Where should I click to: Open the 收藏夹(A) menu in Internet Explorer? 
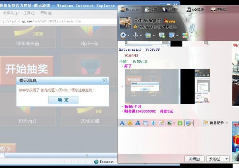tap(11, 13)
